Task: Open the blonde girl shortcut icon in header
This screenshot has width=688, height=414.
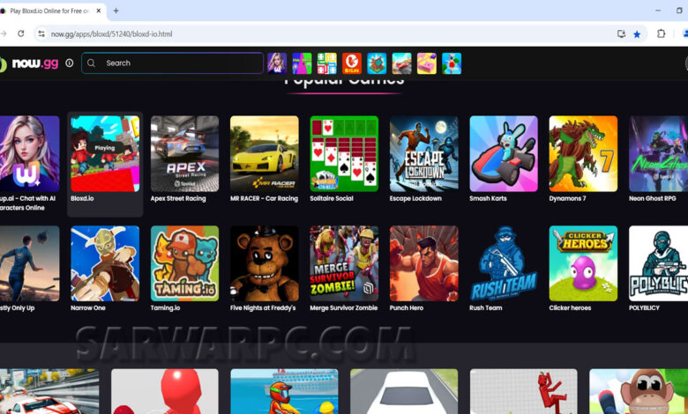Action: pyautogui.click(x=277, y=63)
